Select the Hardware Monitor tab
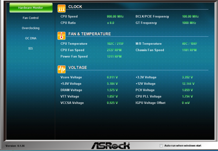Viewport: 218px width, 151px height. pyautogui.click(x=31, y=8)
